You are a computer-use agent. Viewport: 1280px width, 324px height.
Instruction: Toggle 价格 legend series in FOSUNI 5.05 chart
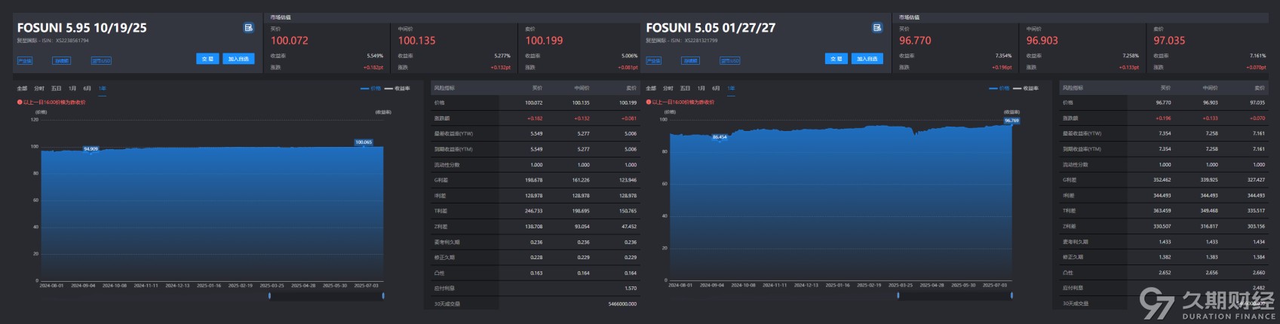pyautogui.click(x=999, y=88)
